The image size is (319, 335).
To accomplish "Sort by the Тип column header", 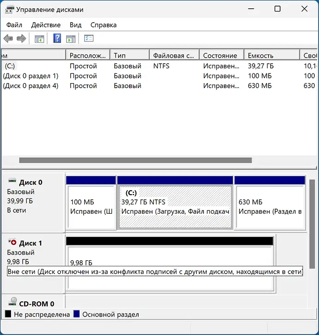I will coord(129,55).
